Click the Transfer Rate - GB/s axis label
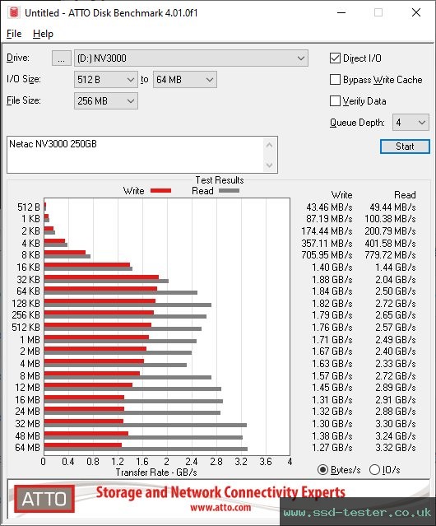 [x=156, y=472]
